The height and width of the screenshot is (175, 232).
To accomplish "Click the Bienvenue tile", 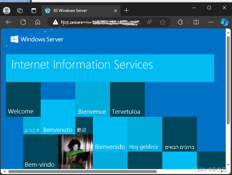I will tap(93, 99).
